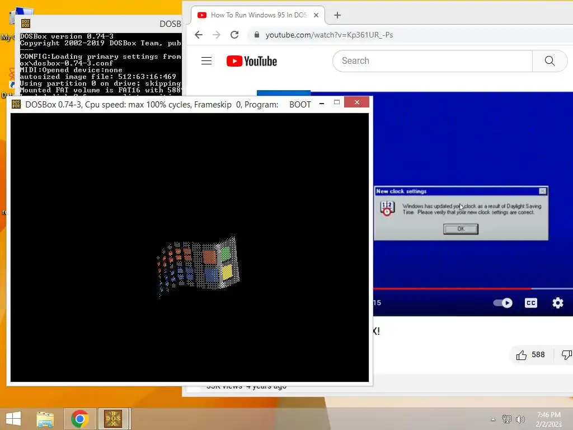
Task: Go back in the Chrome browser
Action: pos(199,35)
